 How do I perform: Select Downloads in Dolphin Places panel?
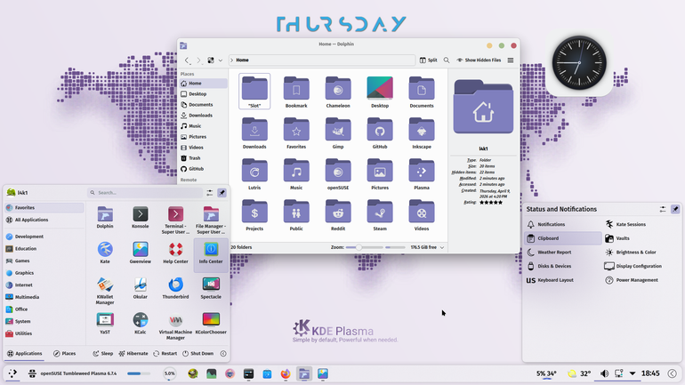click(203, 116)
